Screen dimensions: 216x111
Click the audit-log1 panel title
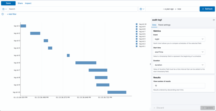[157, 20]
